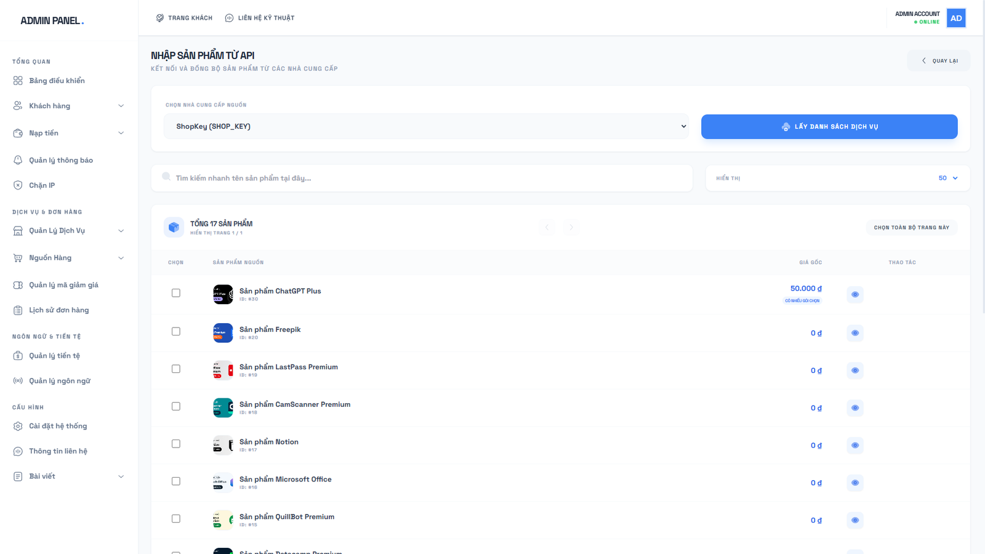Select the Cài đặt hệ thống gear icon
This screenshot has width=985, height=554.
[18, 425]
